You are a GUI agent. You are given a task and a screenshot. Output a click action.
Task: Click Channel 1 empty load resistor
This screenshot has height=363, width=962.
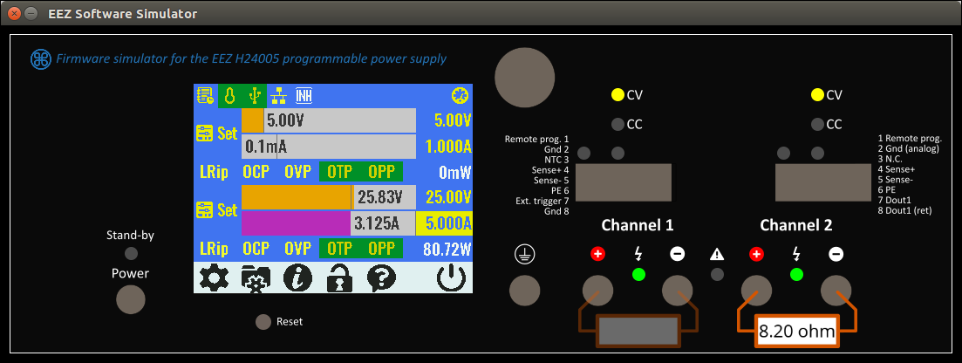click(638, 331)
